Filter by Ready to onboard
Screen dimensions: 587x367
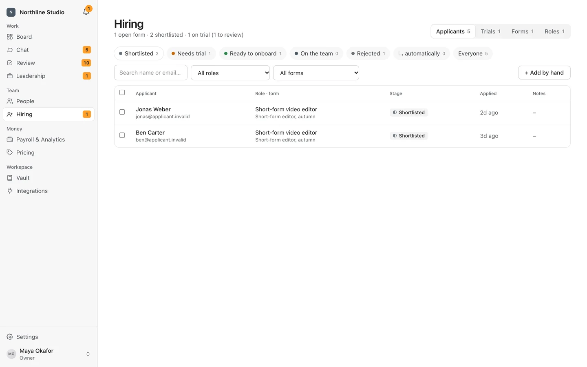coord(253,53)
